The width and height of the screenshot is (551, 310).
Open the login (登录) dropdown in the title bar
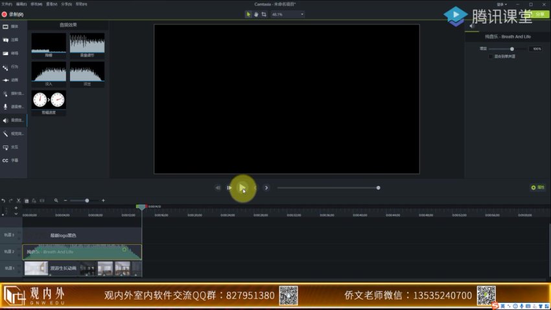click(501, 4)
